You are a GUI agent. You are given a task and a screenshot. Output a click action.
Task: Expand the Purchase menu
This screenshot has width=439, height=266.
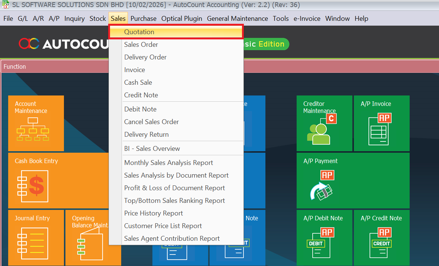143,19
